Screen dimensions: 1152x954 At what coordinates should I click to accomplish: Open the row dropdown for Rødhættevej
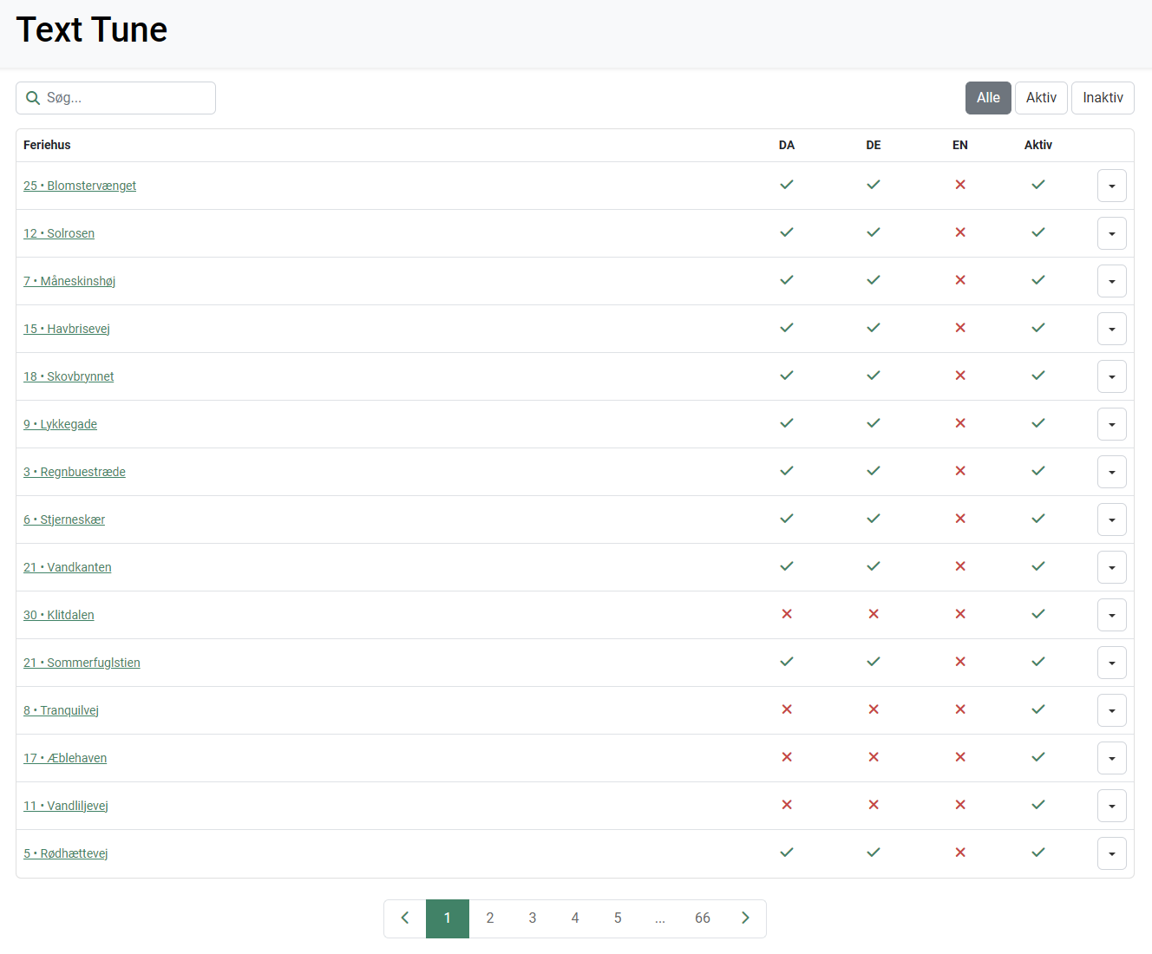(1112, 853)
